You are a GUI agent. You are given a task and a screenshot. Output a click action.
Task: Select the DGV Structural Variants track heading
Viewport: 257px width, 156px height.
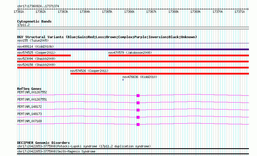point(107,37)
